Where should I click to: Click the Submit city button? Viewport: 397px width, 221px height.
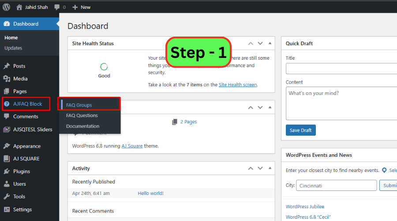(388, 186)
